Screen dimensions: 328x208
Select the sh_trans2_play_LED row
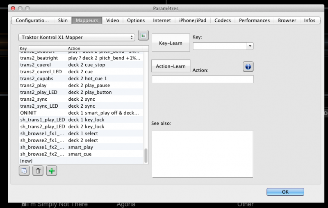coord(81,127)
